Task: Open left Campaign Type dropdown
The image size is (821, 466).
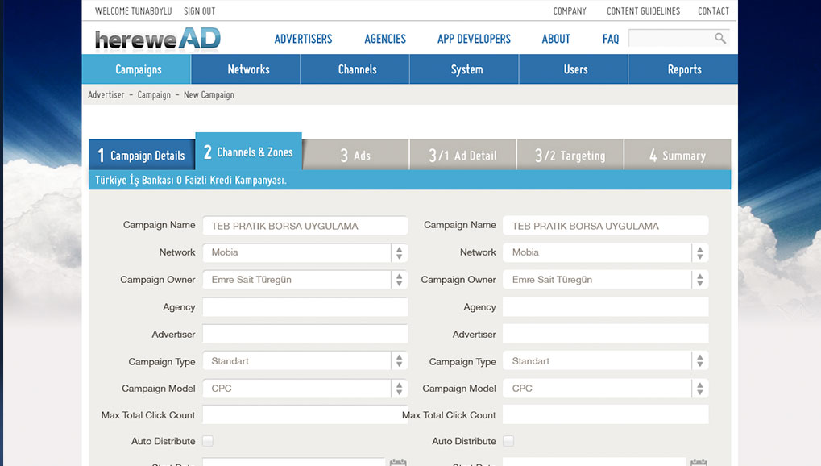Action: 305,361
